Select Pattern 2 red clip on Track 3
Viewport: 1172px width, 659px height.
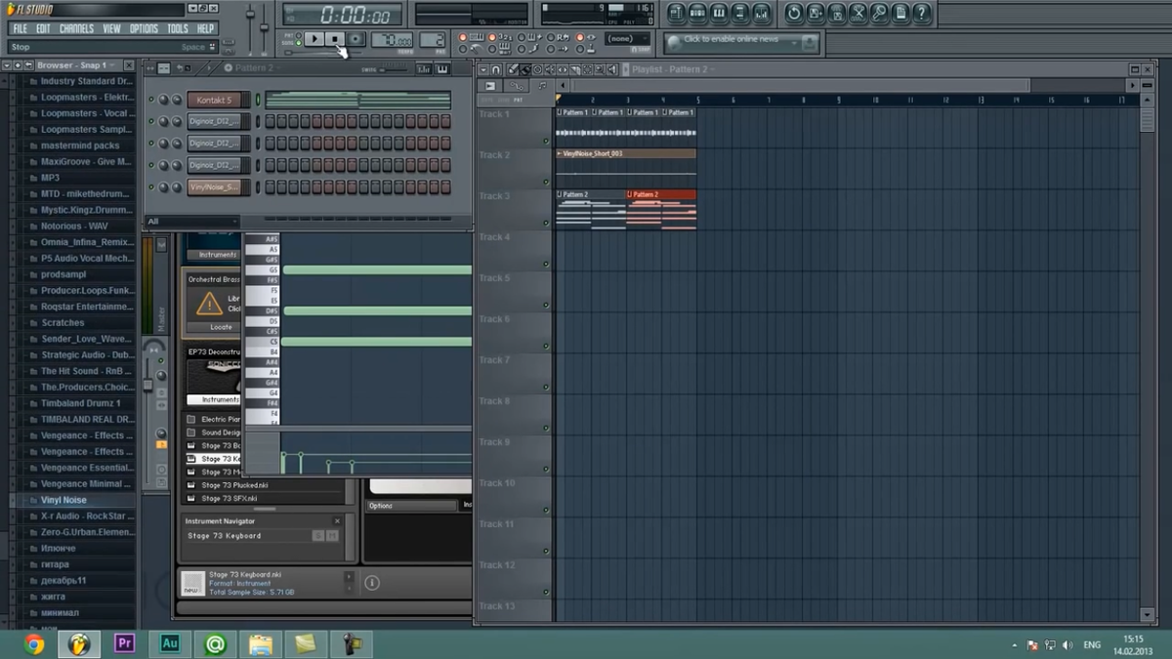(661, 209)
